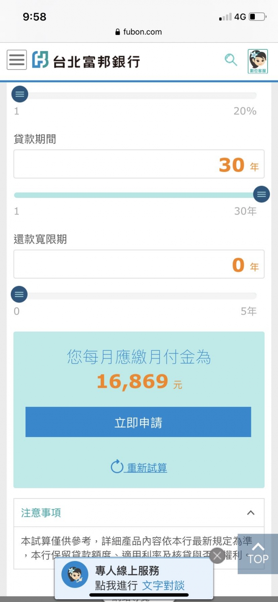Image resolution: width=278 pixels, height=602 pixels.
Task: Click the loan period slider handle
Action: tap(261, 194)
